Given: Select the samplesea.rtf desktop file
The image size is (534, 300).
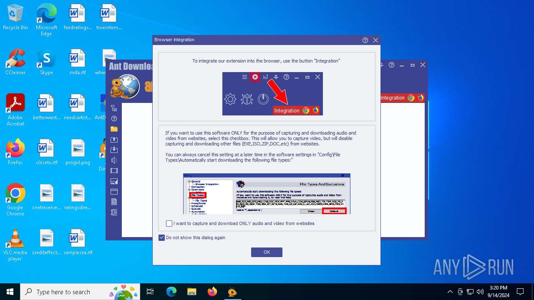Looking at the screenshot, I should click(x=78, y=242).
